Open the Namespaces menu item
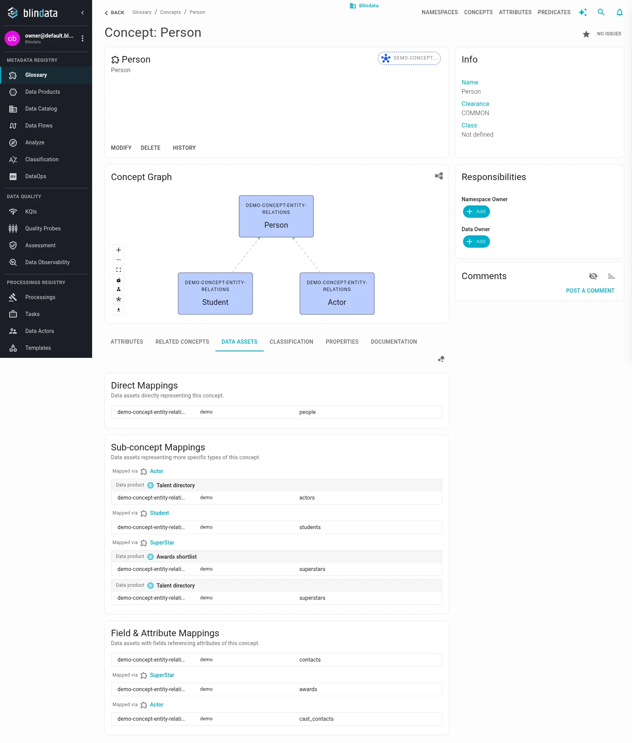 pos(440,12)
